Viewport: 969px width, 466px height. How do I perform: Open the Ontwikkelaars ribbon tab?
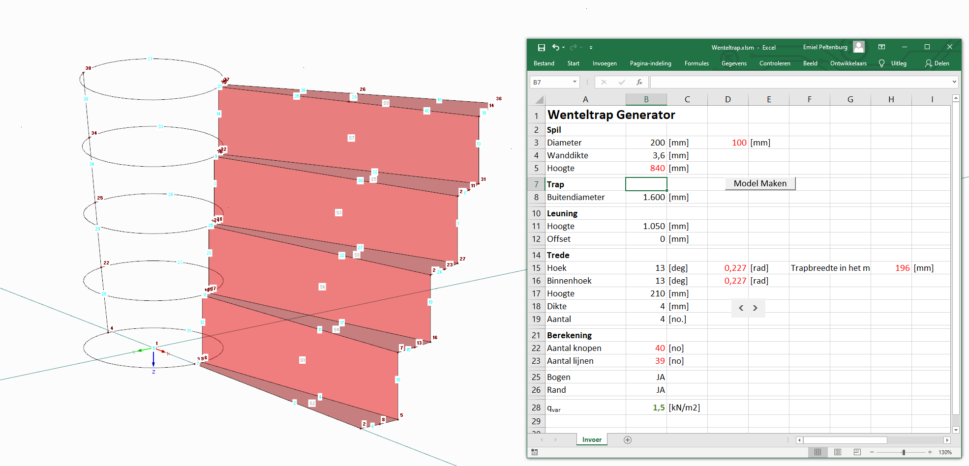coord(848,63)
